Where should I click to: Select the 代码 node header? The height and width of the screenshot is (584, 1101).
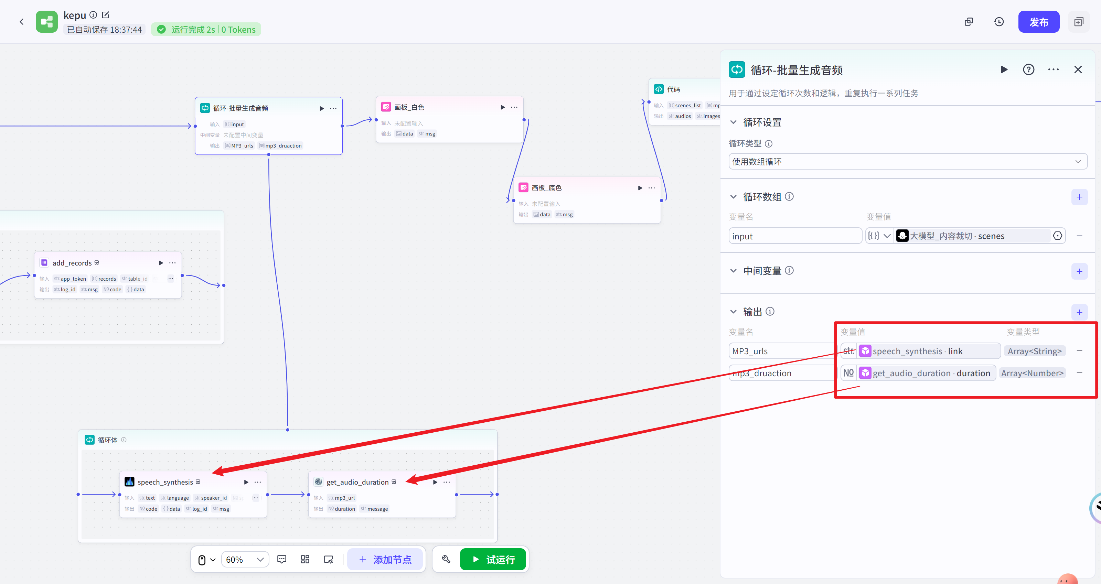(x=684, y=89)
